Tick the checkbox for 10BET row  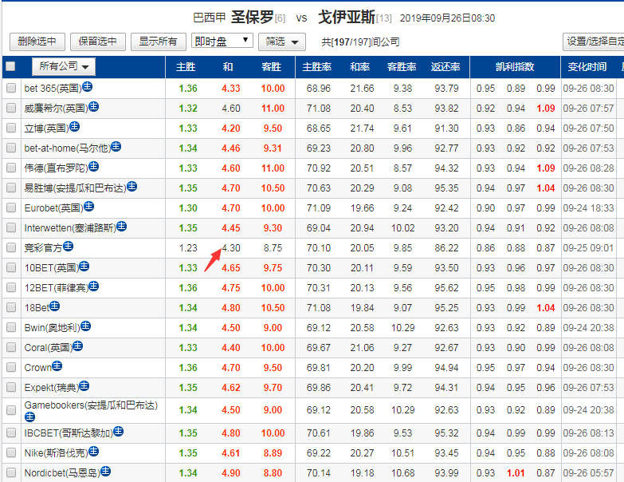[11, 267]
